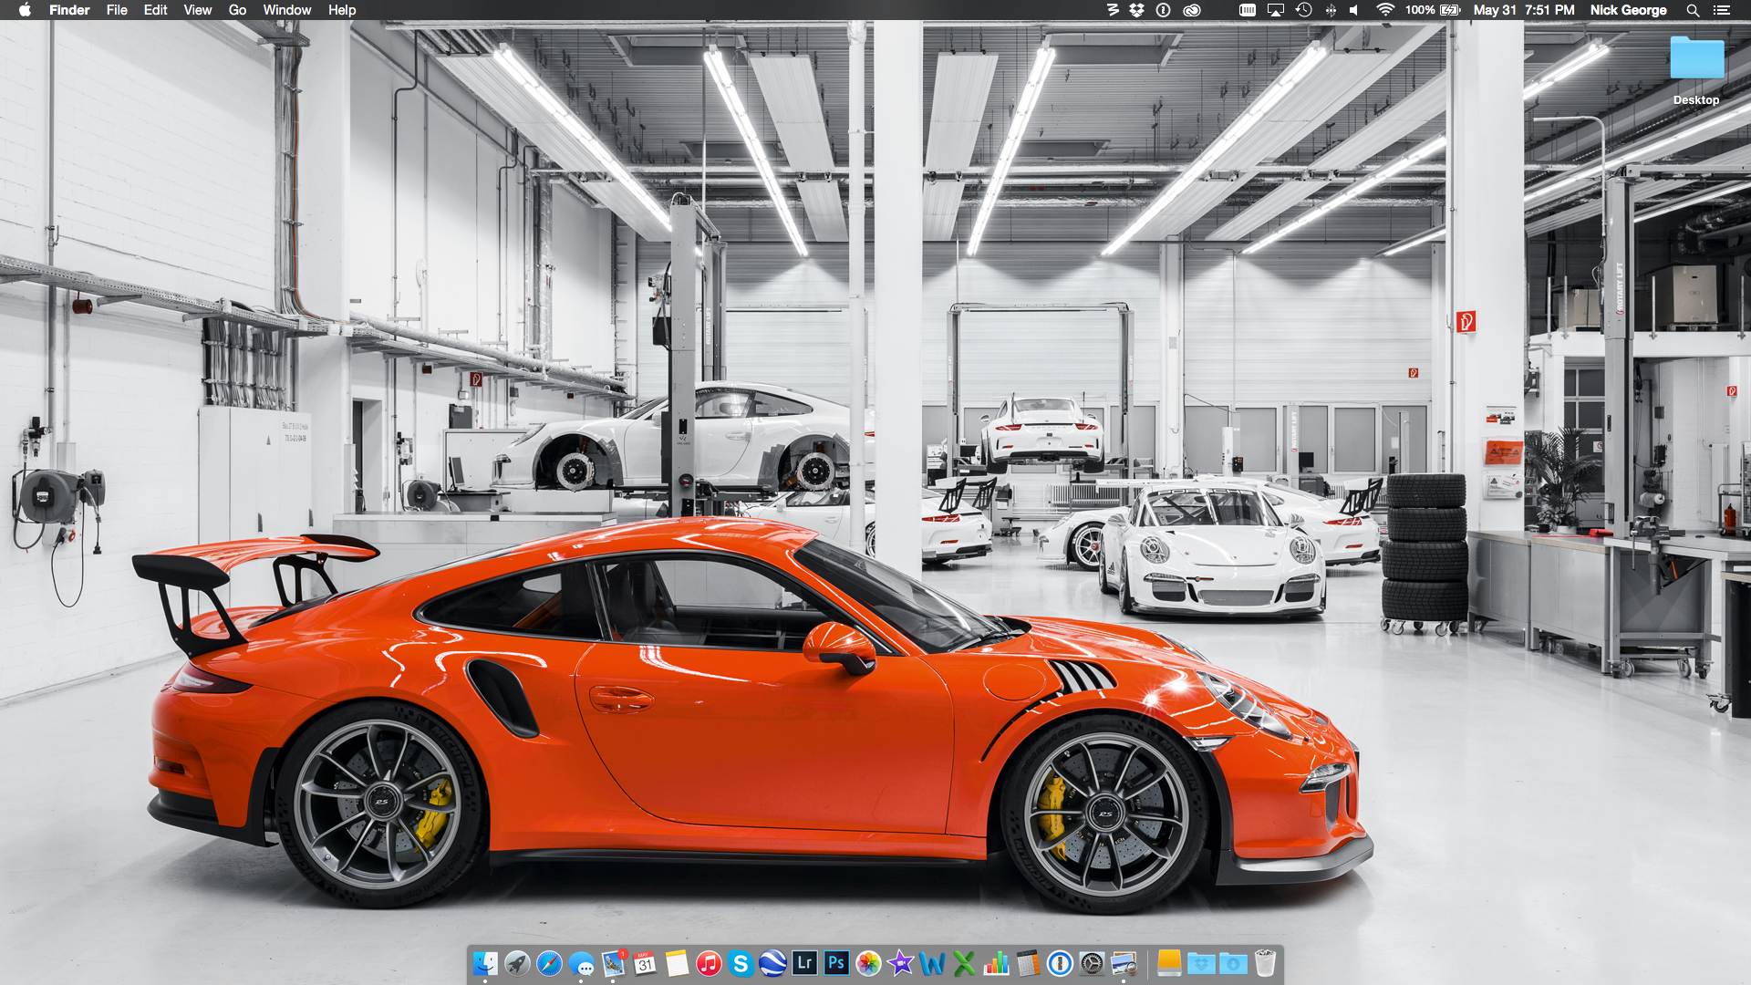1751x985 pixels.
Task: Launch Safari from the dock
Action: pyautogui.click(x=549, y=963)
